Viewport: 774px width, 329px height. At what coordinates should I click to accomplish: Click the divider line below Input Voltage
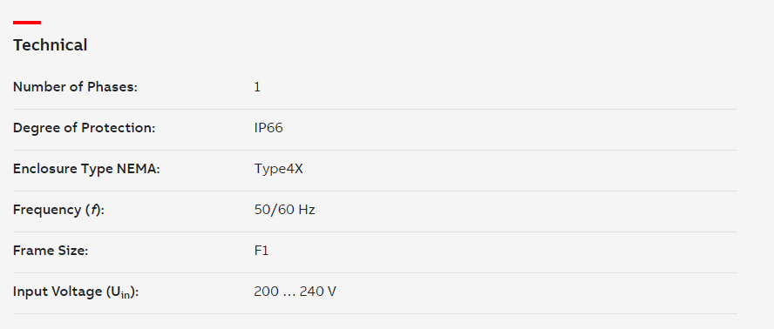tap(375, 313)
